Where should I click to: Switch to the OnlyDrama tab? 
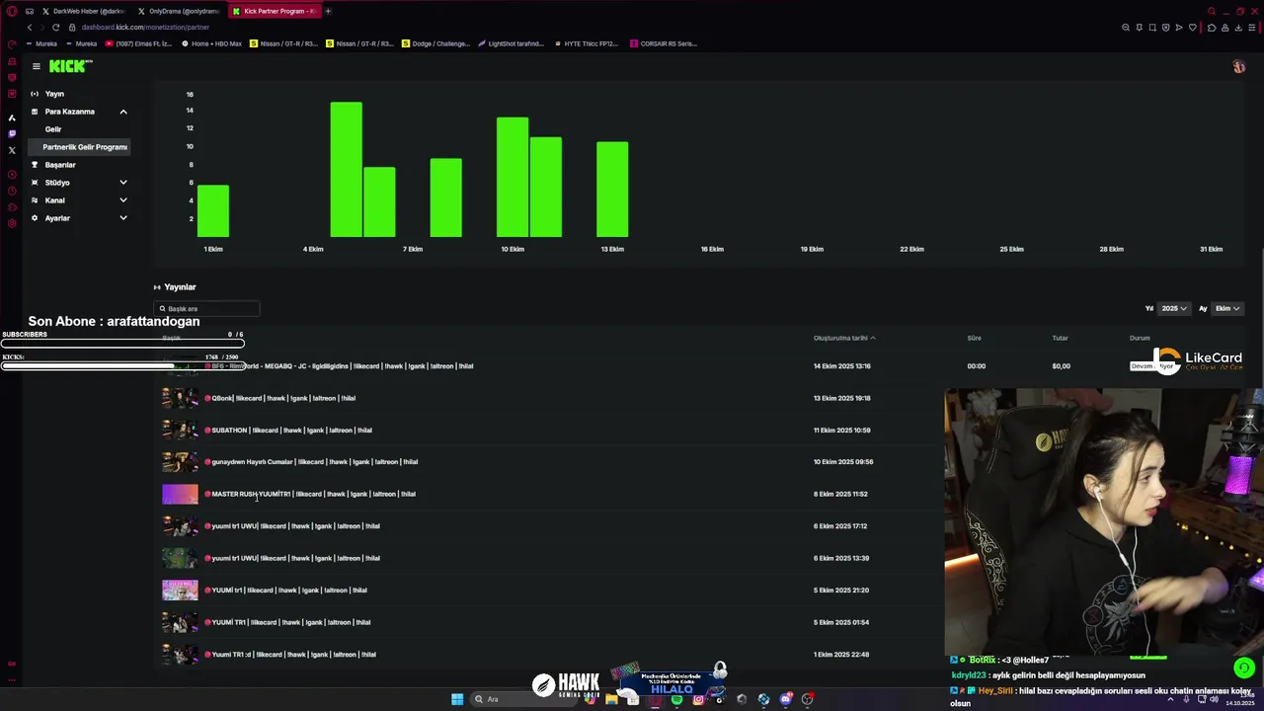tap(179, 11)
